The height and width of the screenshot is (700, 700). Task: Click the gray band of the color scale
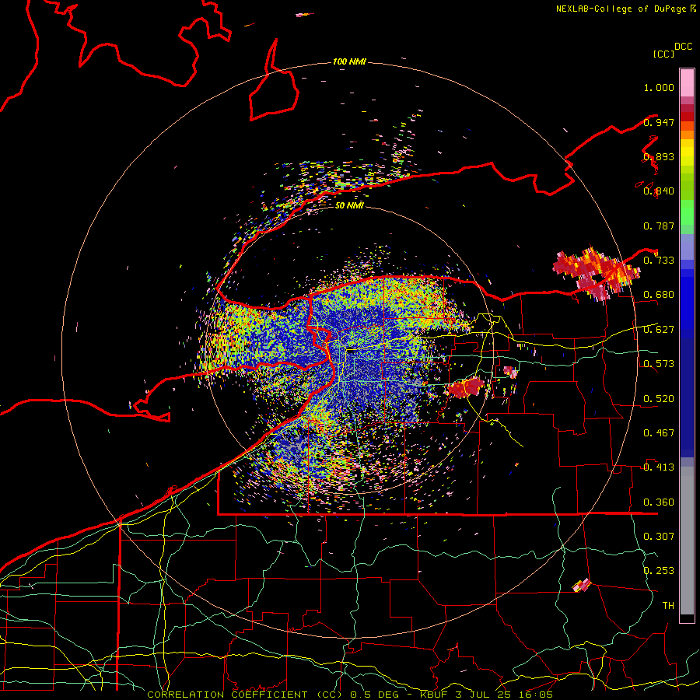(687, 541)
